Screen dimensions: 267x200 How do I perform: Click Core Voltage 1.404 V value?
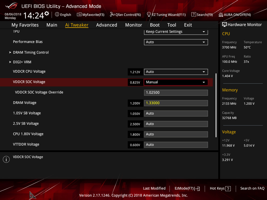[x=227, y=76]
